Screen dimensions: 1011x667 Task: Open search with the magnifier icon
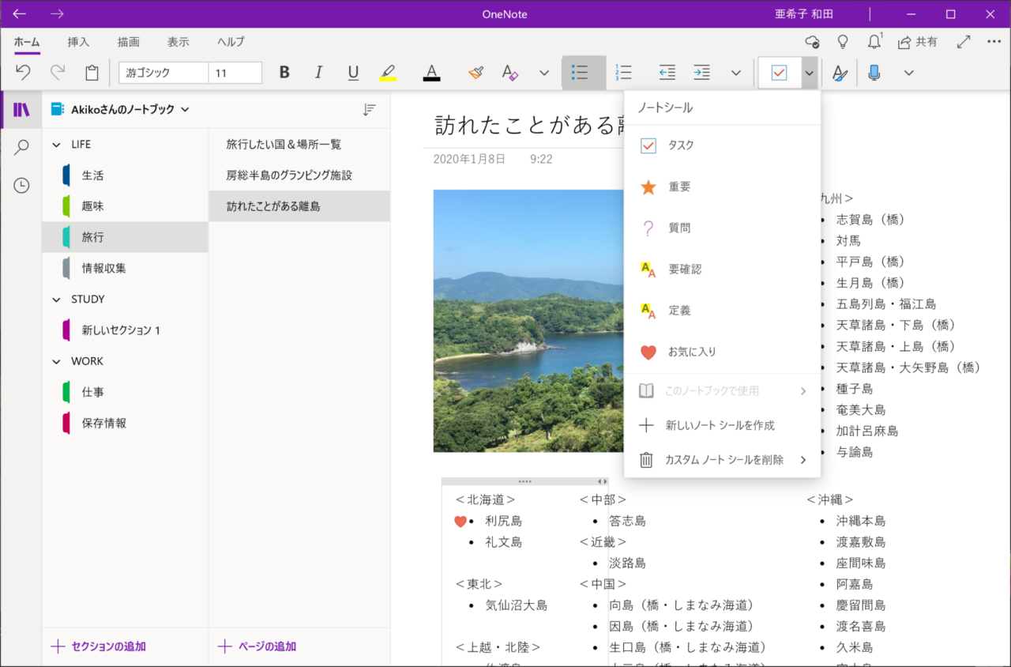[x=21, y=148]
